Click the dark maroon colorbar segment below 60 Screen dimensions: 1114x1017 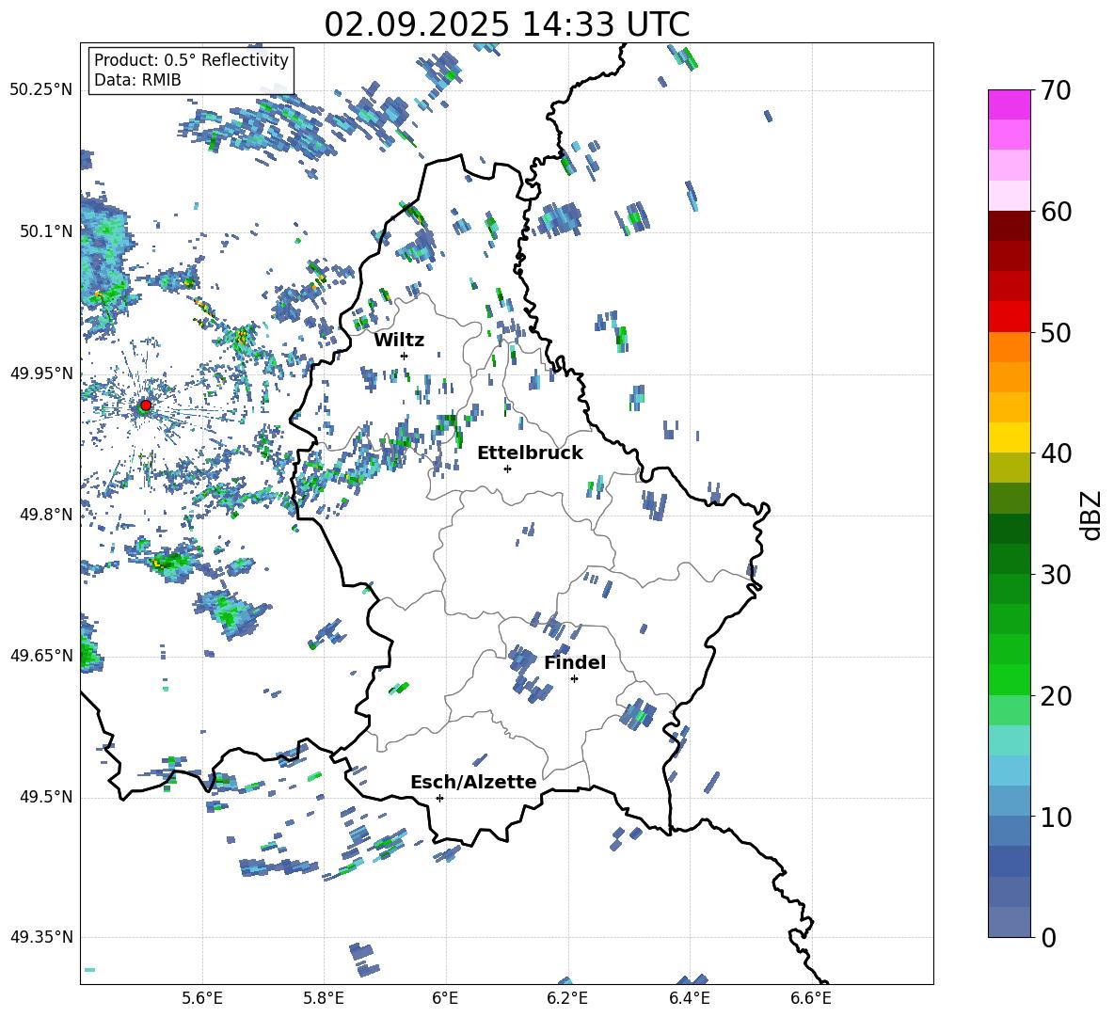[x=1009, y=226]
